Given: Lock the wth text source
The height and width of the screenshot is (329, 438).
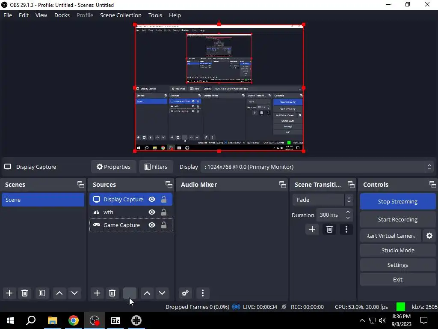Looking at the screenshot, I should pos(164,212).
